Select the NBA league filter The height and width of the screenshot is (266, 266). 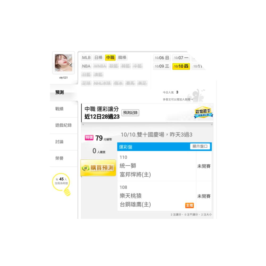click(86, 66)
